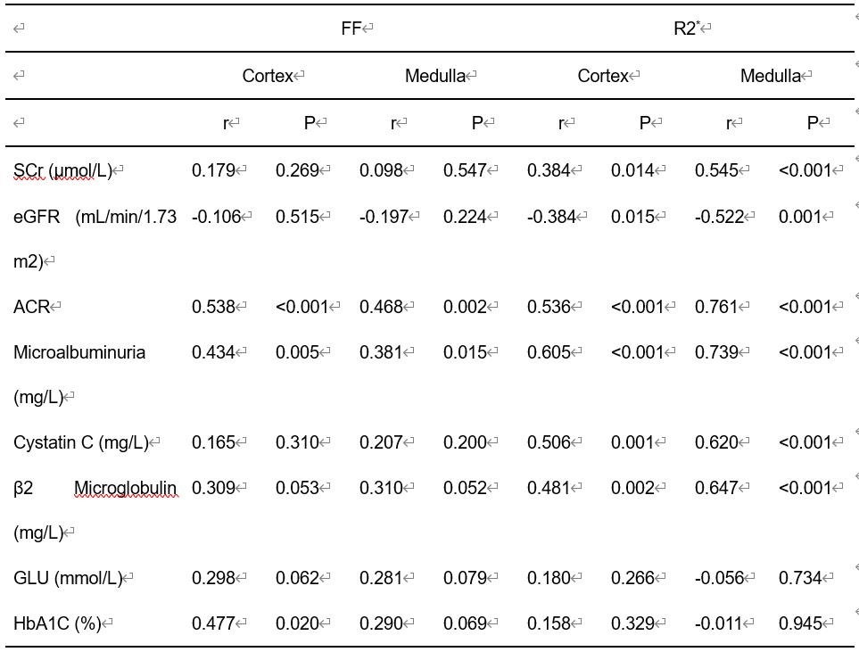This screenshot has width=859, height=652.
Task: Click the misspell-underlined word Microglobulin
Action: (125, 488)
